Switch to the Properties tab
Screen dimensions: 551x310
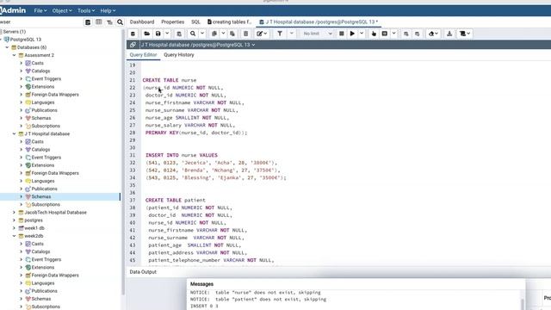coord(172,22)
